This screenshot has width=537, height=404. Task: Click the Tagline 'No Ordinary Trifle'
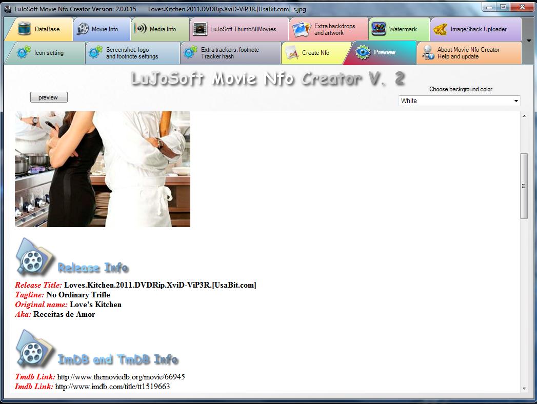(x=78, y=295)
